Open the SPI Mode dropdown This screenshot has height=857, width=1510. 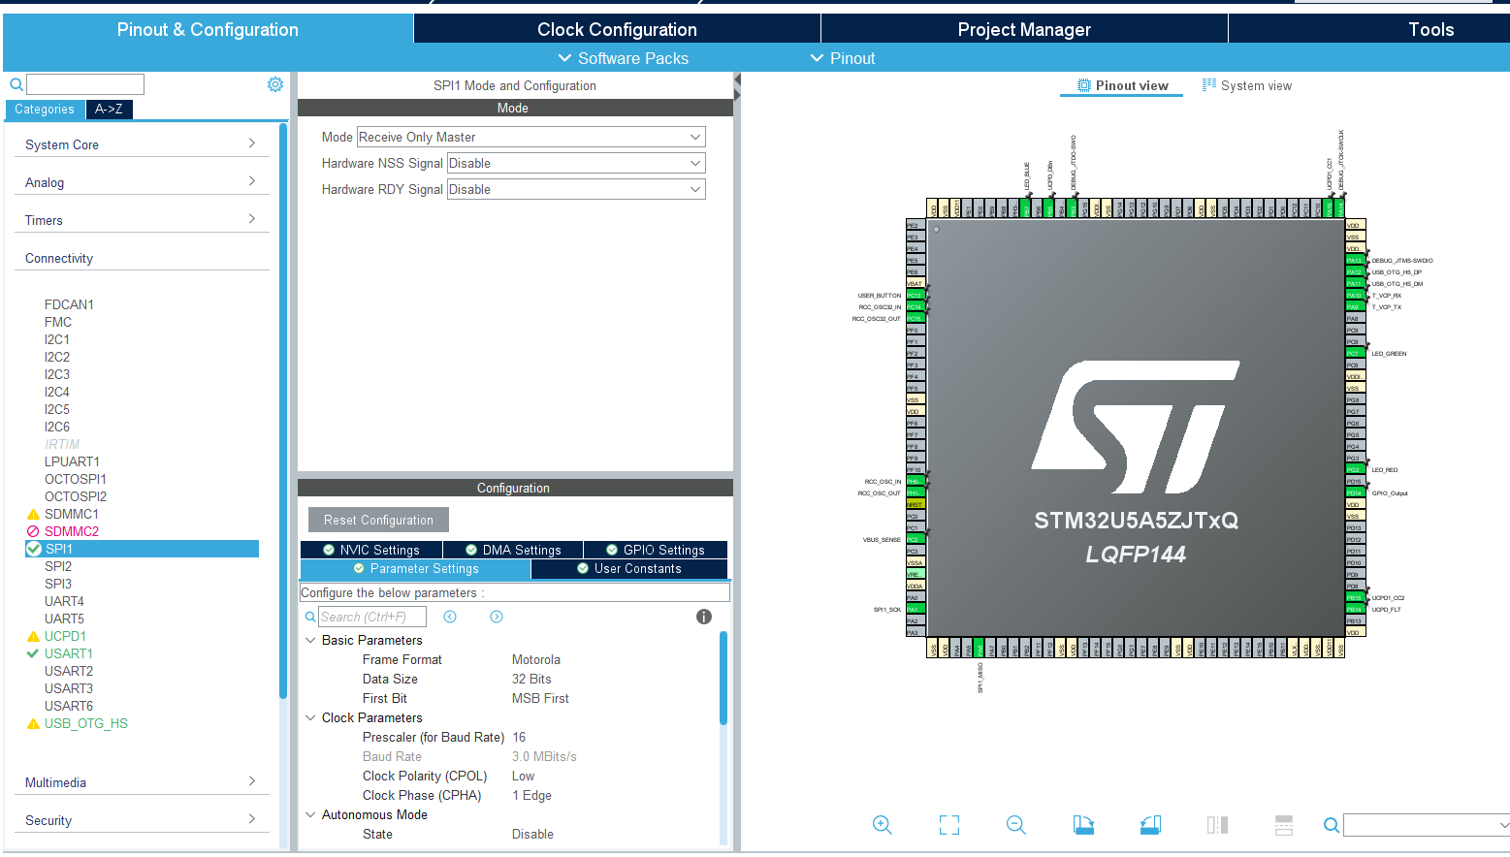pos(530,138)
